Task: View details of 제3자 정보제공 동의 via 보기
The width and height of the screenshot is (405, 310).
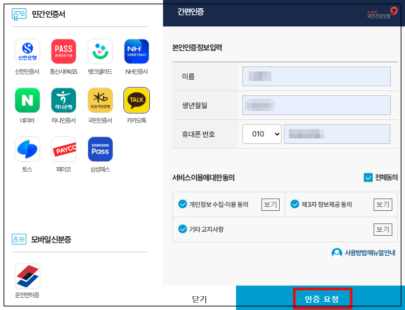Action: tap(383, 204)
